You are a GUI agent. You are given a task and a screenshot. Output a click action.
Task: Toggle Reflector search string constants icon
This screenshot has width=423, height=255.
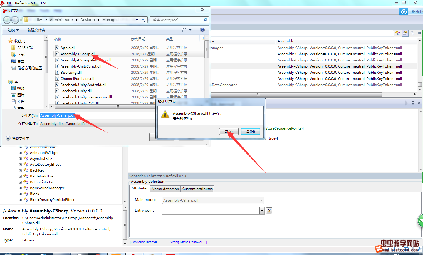click(x=413, y=33)
